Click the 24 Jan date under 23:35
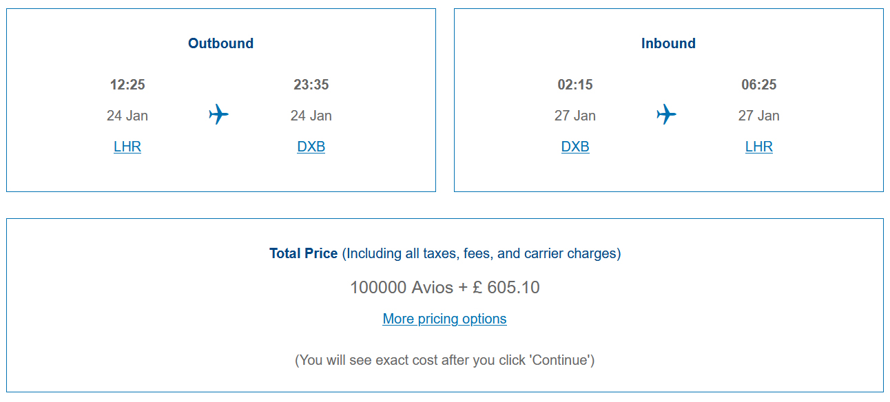Screen dimensions: 890x402 coord(311,116)
